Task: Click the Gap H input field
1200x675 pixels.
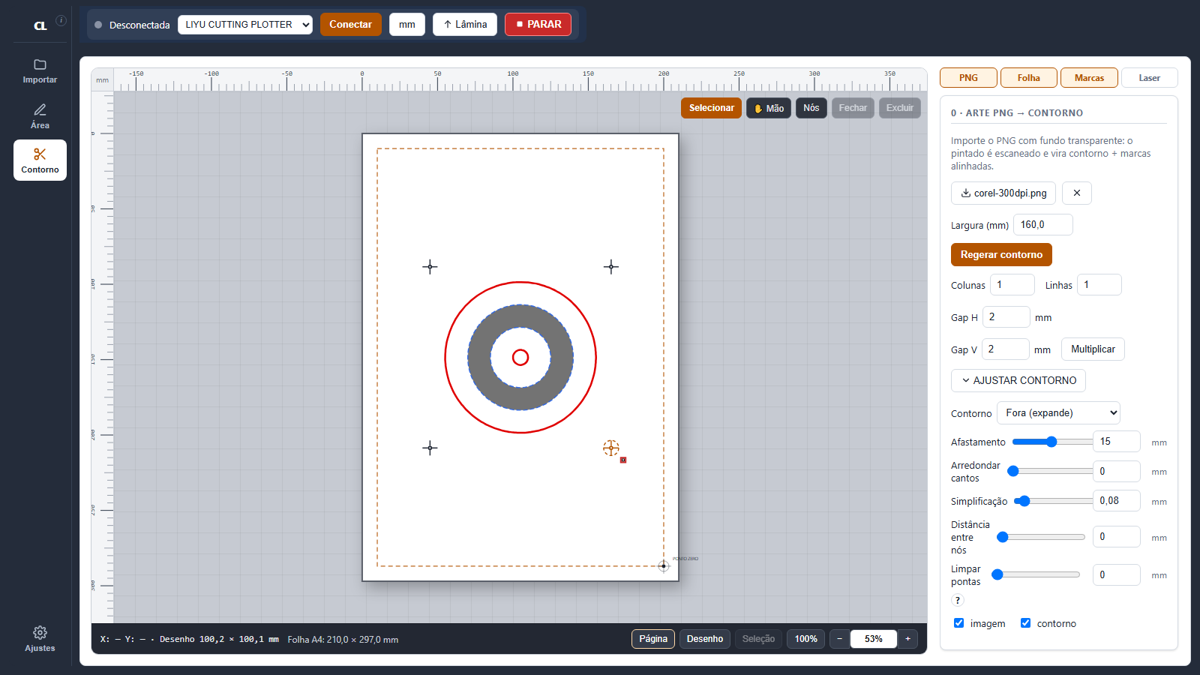Action: click(x=1006, y=317)
